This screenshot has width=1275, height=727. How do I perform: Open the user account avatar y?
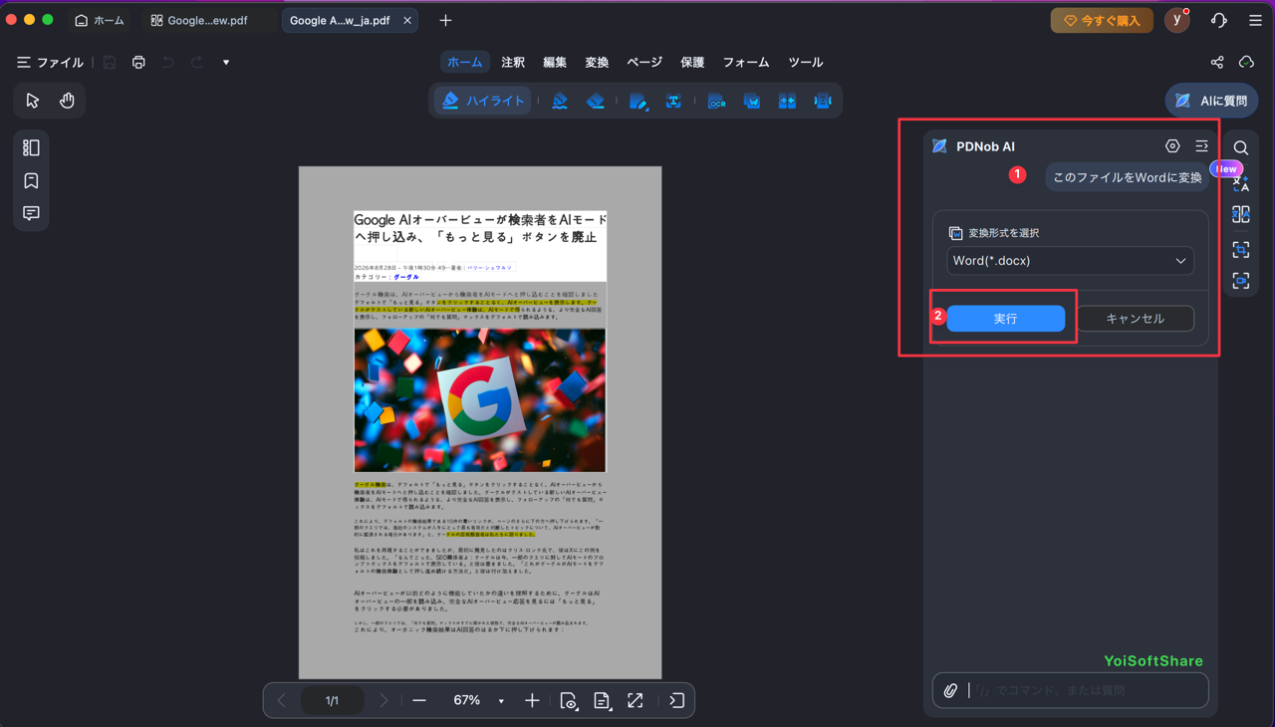(1177, 20)
